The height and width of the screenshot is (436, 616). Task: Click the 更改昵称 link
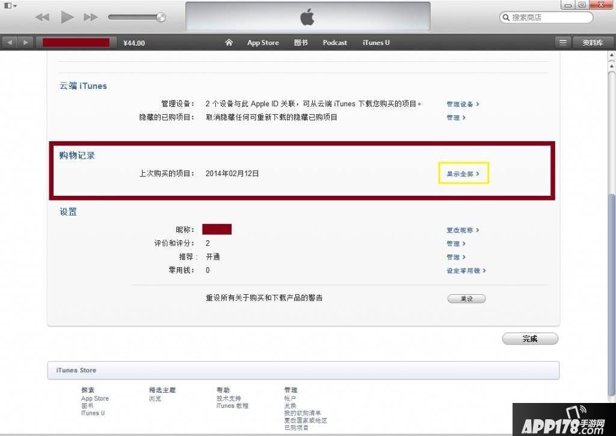tap(463, 230)
